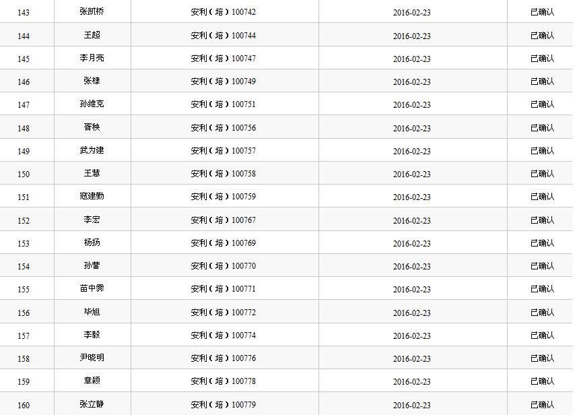Select row number 146
Screen dimensions: 575x415
pyautogui.click(x=24, y=82)
